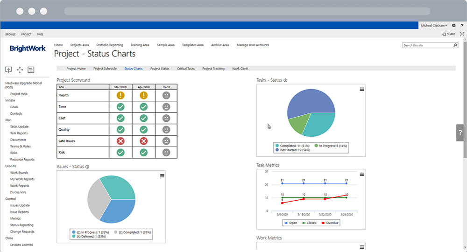The image size is (467, 252).
Task: Click into the Search this site field
Action: point(427,45)
